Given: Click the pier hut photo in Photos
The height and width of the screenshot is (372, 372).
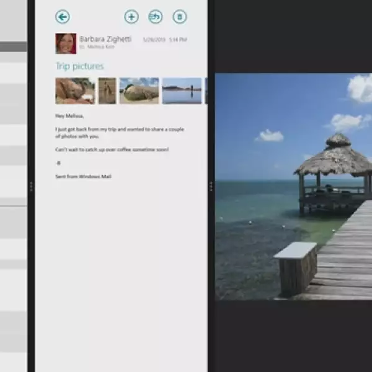Looking at the screenshot, I should [293, 187].
